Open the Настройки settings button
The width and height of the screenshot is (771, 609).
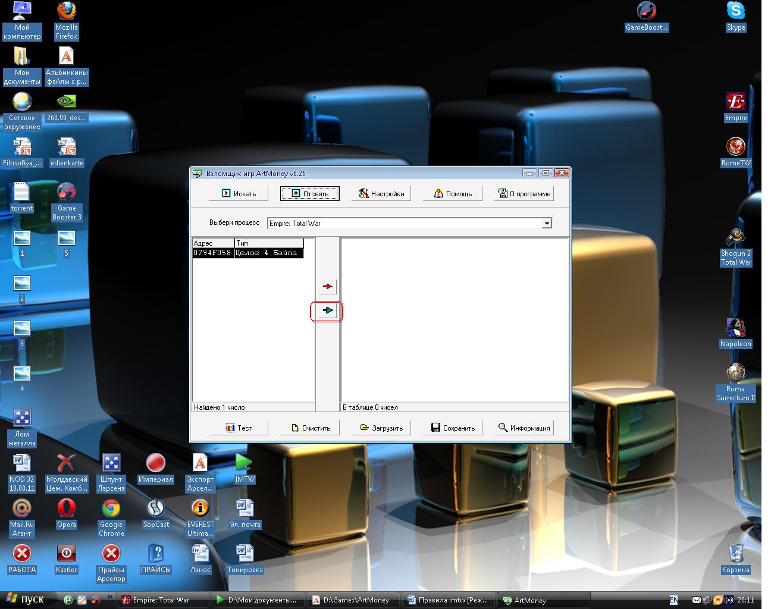click(381, 193)
